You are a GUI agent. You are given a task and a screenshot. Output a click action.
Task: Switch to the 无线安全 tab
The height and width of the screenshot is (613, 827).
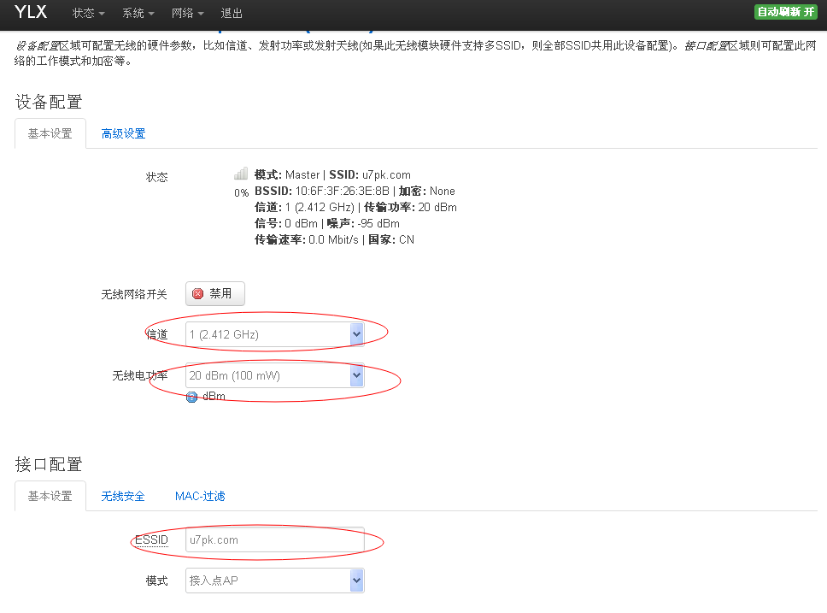pyautogui.click(x=123, y=497)
